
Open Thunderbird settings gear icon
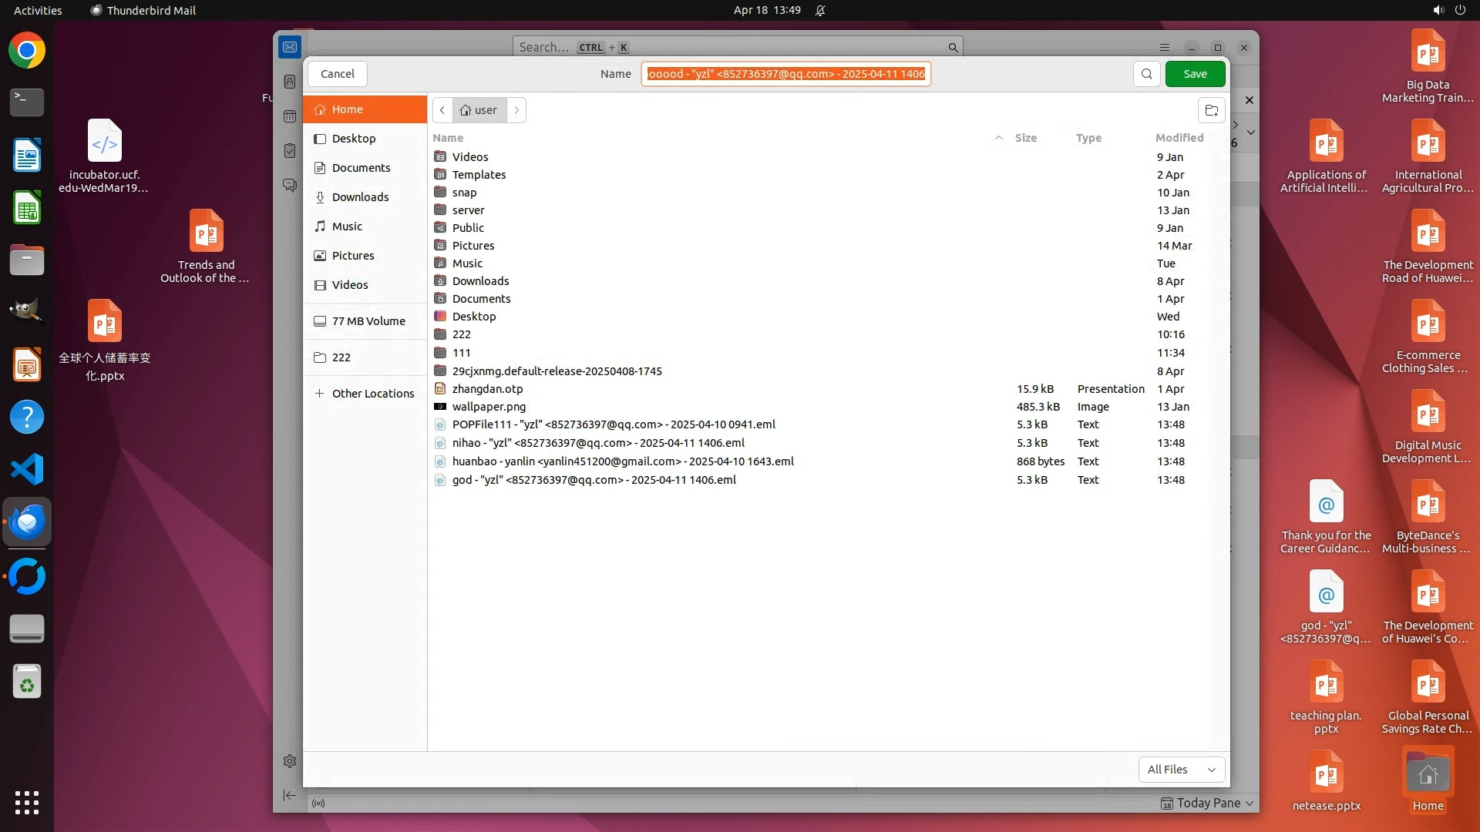(290, 761)
